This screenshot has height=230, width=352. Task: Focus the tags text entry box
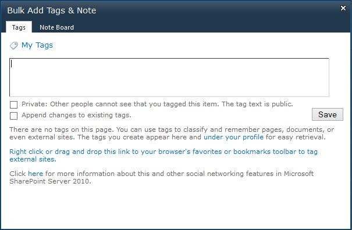[169, 77]
